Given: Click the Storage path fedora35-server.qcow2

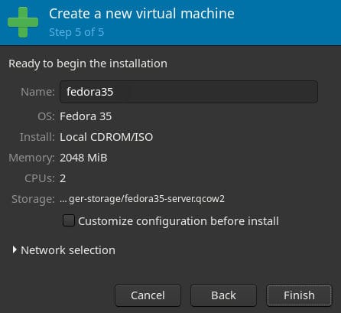Looking at the screenshot, I should click(x=142, y=199).
